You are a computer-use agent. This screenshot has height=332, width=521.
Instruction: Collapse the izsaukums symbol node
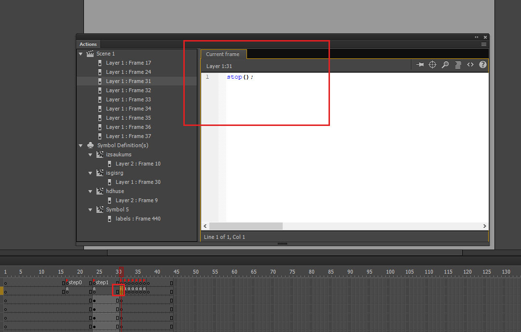[x=90, y=154]
